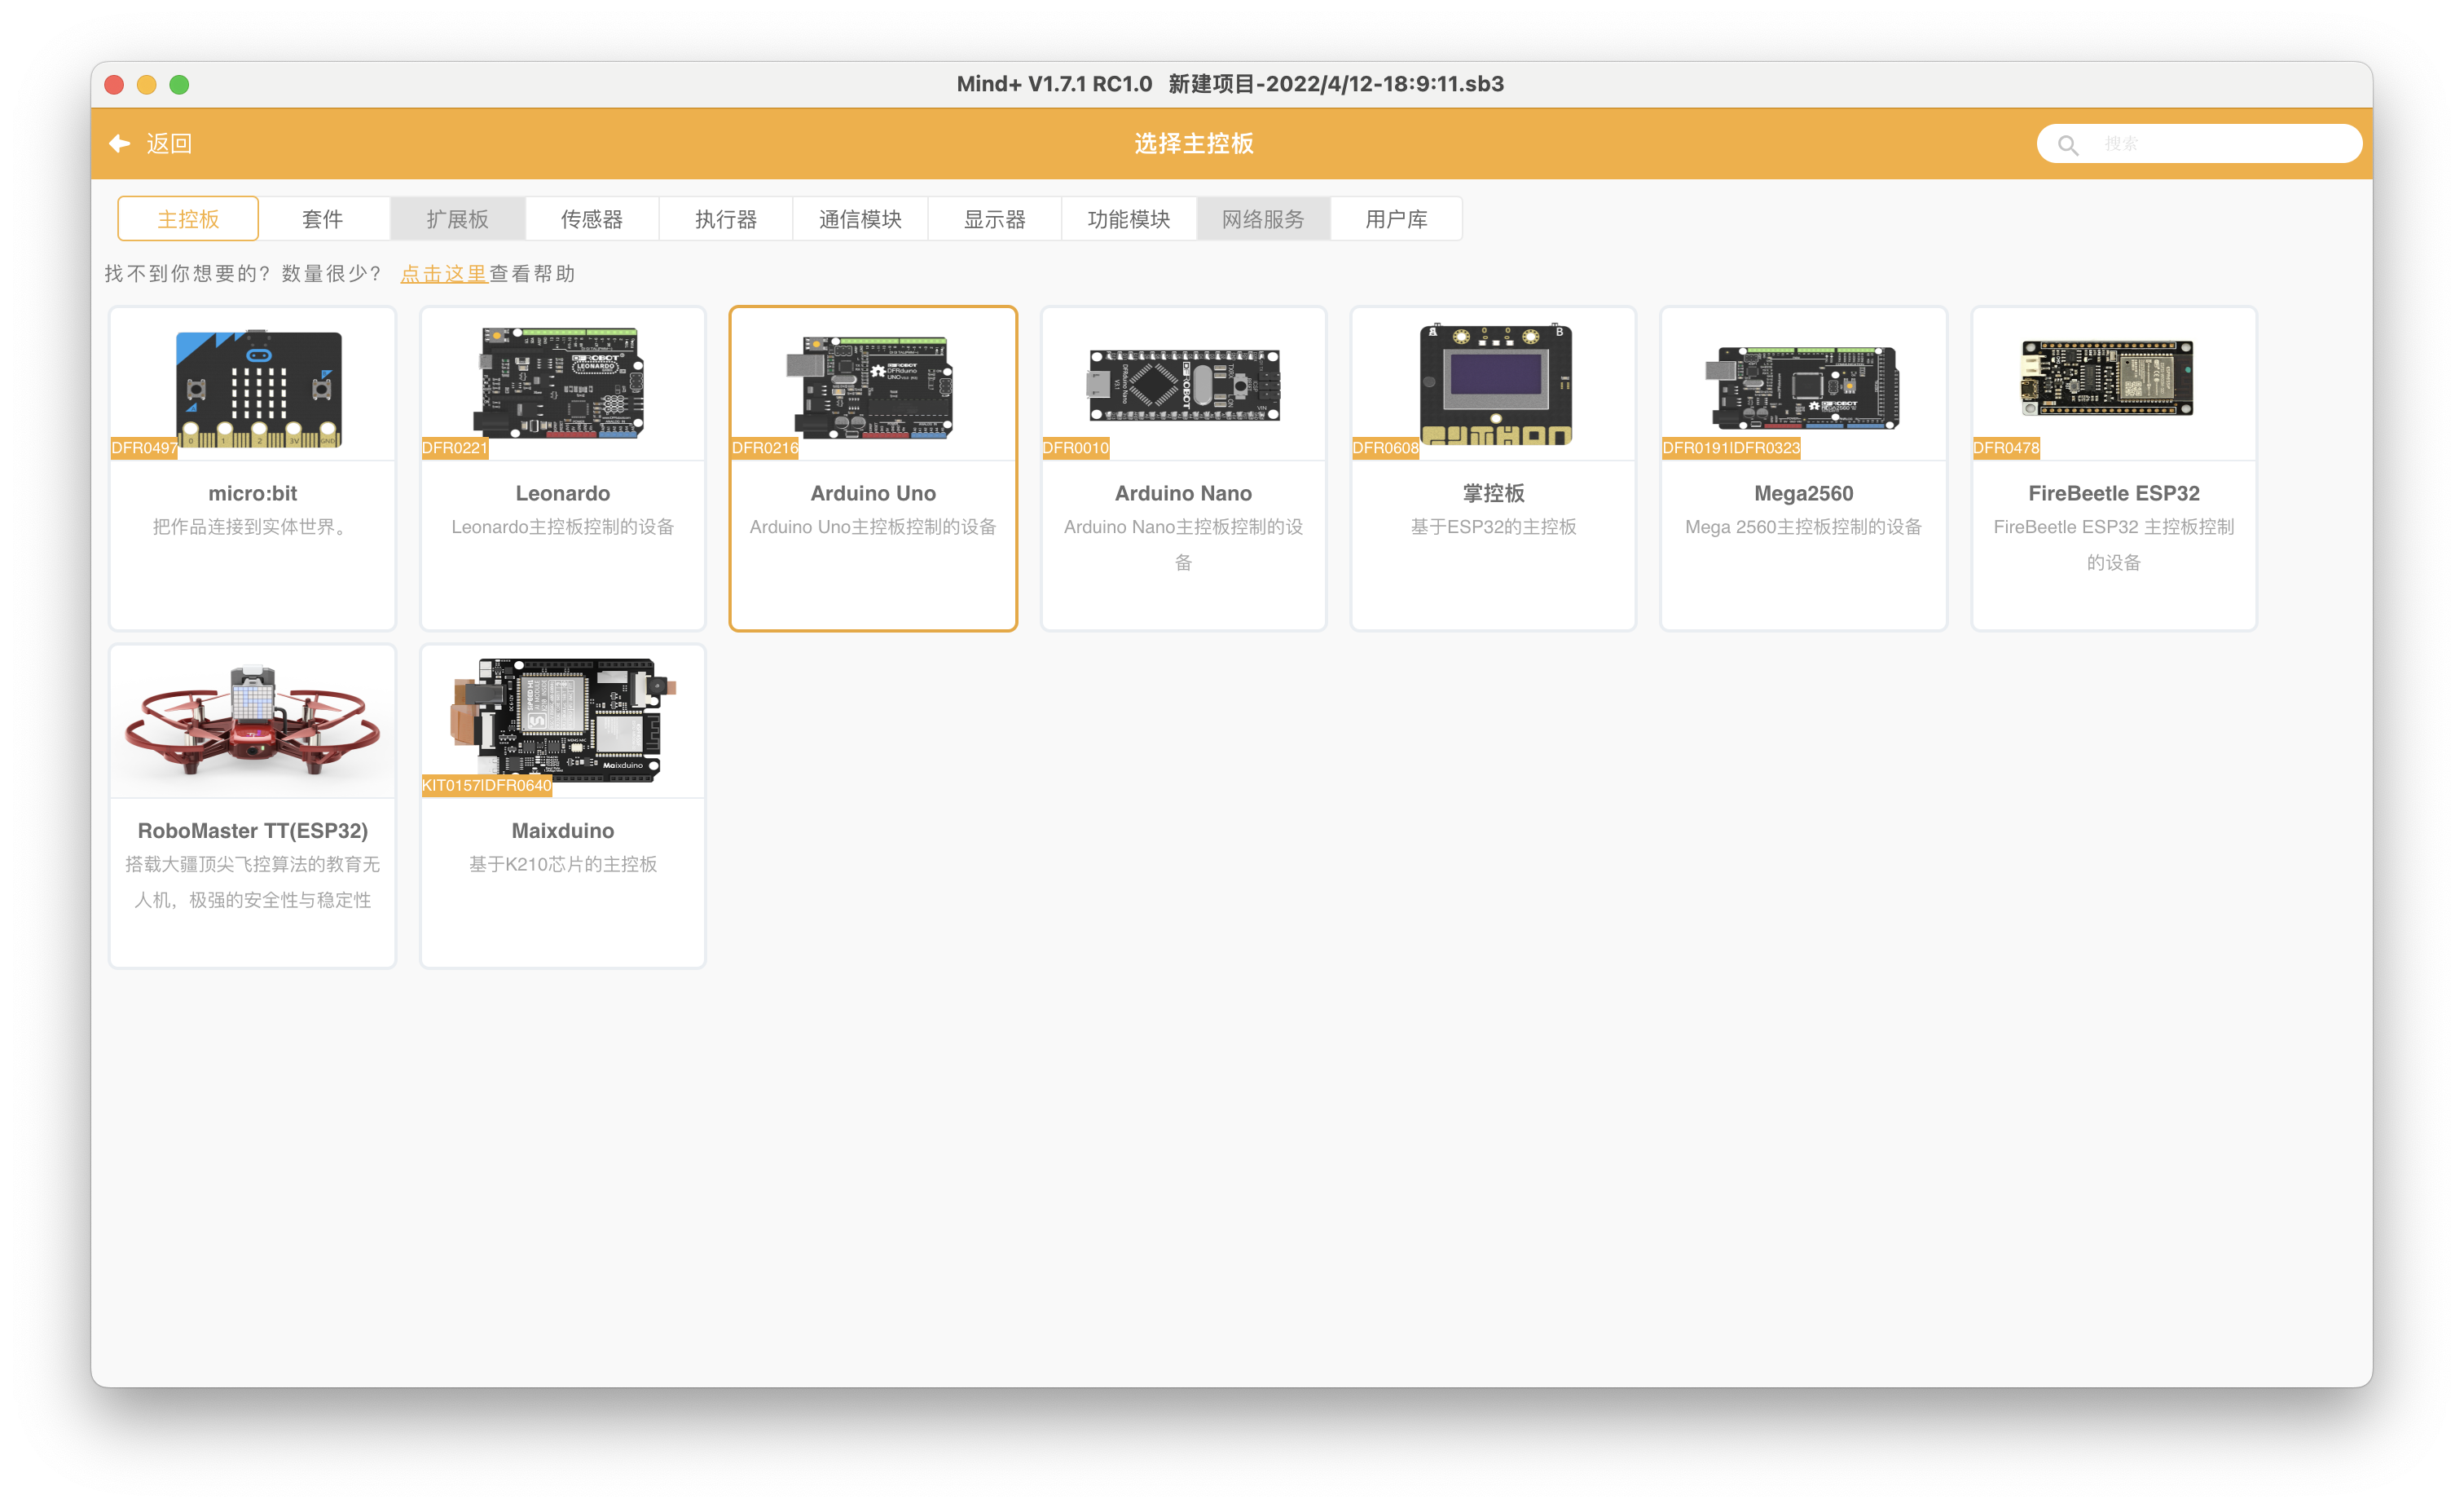Open the 通信模块 tab
The width and height of the screenshot is (2464, 1508).
point(860,218)
